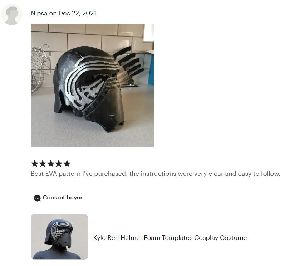Click the Dec 22, 2021 review date
Viewport: 285px width, 266px height.
77,13
